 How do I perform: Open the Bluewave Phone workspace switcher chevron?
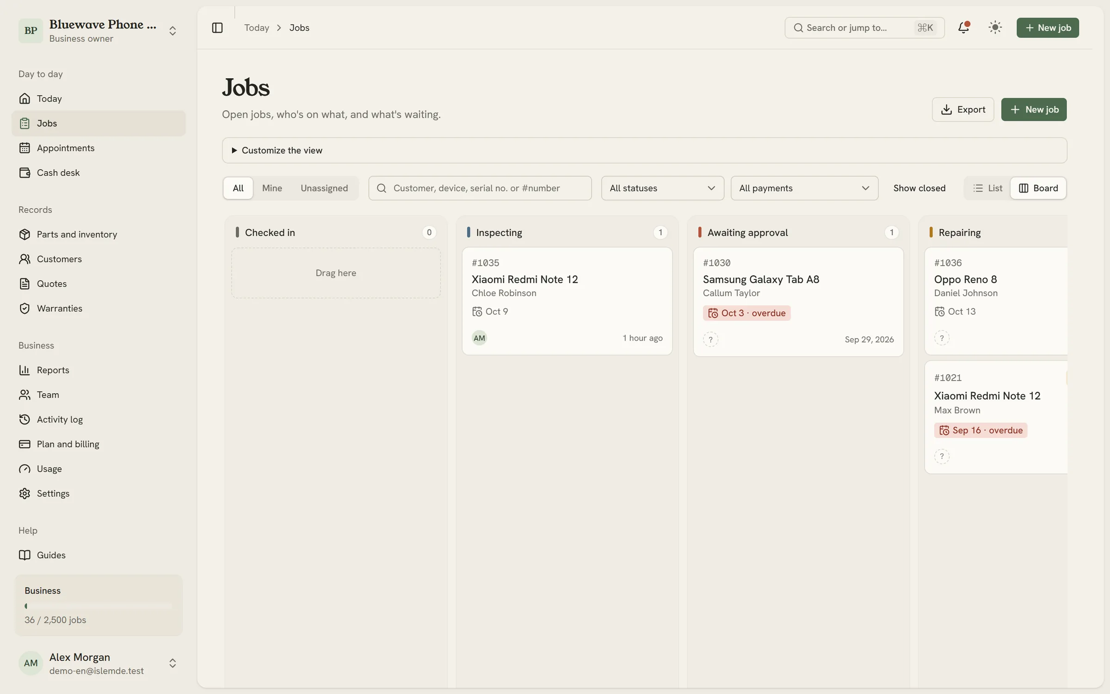tap(173, 31)
